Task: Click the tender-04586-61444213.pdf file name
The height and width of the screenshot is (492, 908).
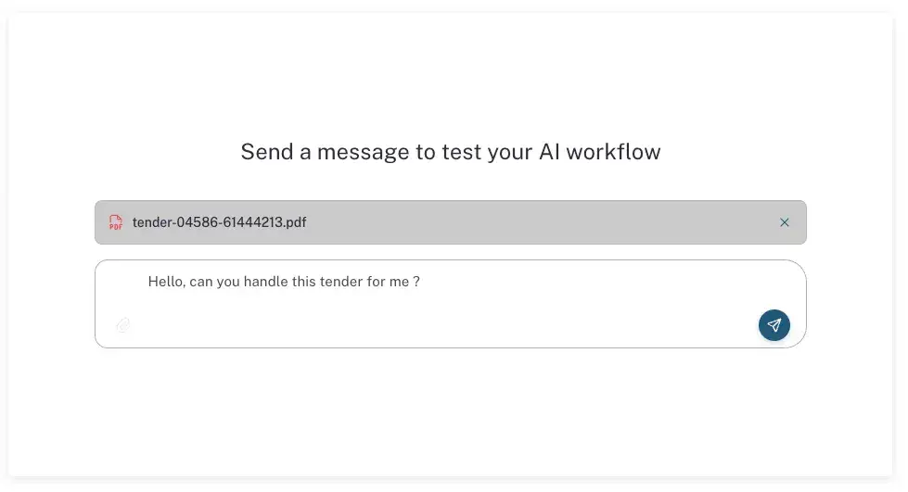Action: (x=219, y=222)
